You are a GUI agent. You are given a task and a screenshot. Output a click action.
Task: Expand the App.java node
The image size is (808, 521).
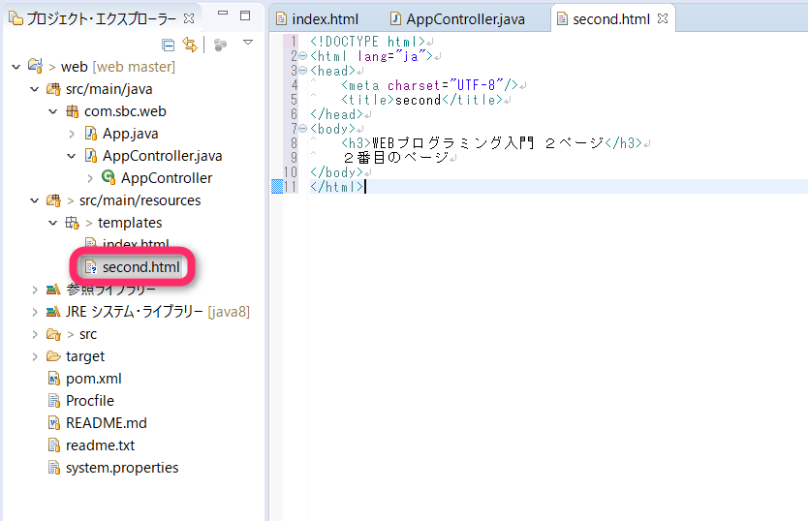[x=72, y=134]
